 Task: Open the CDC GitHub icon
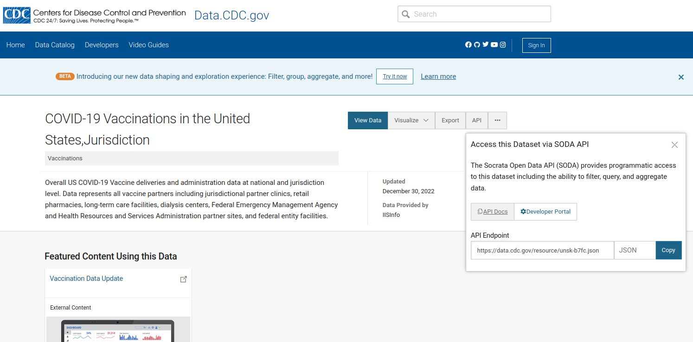[x=477, y=44]
